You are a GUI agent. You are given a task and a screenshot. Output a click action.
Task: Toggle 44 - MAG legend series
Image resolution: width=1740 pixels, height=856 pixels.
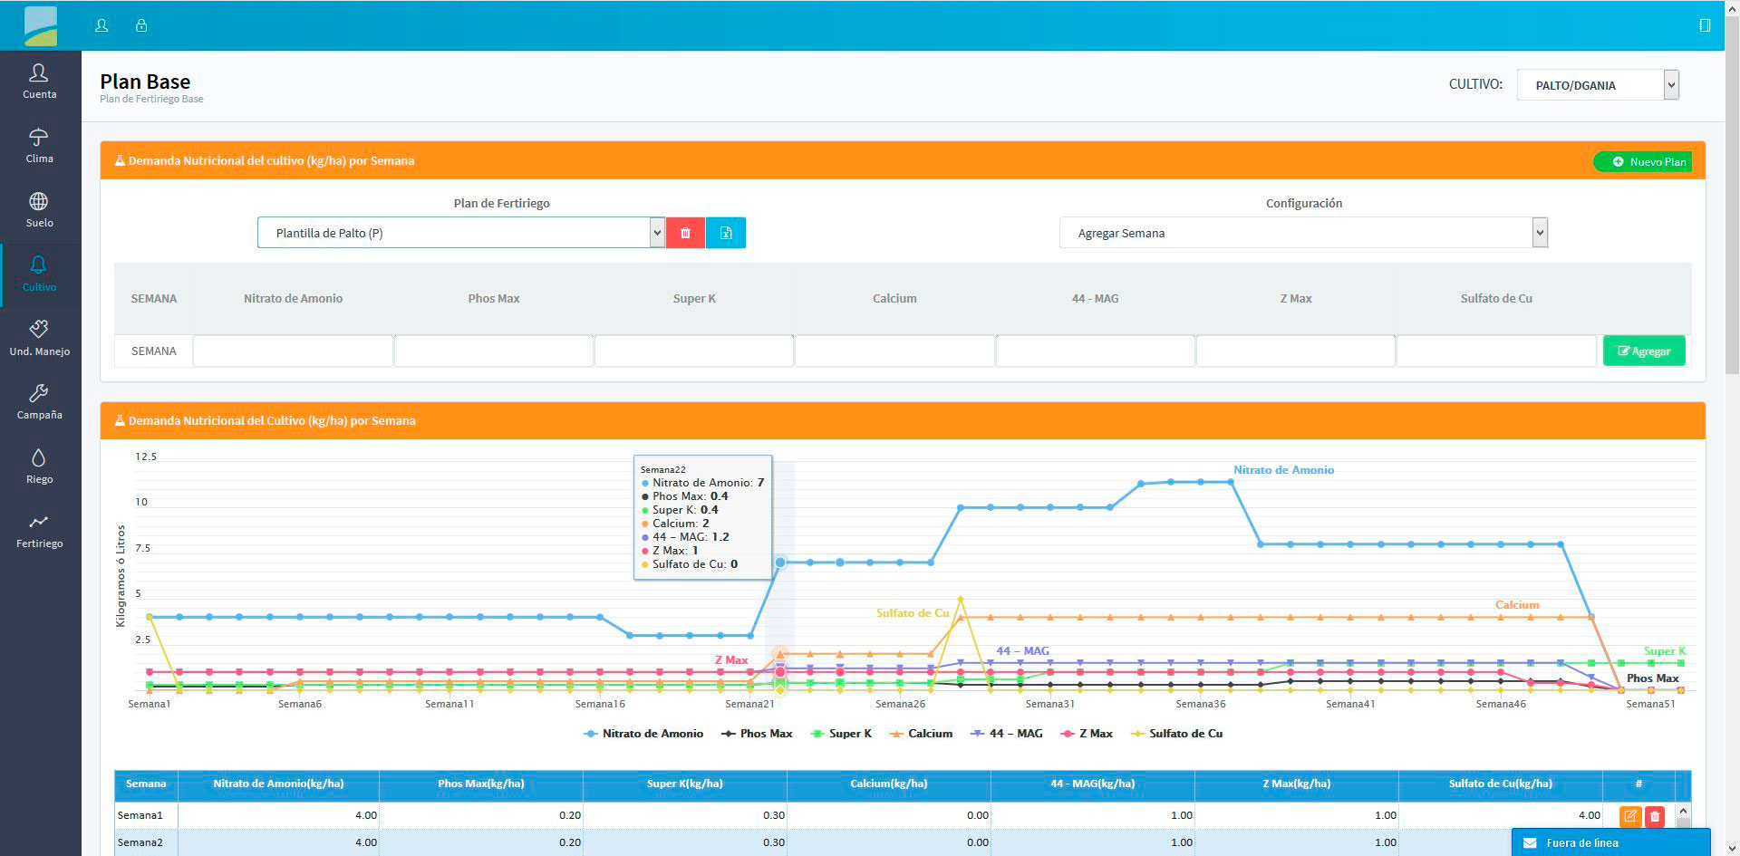pyautogui.click(x=1006, y=734)
